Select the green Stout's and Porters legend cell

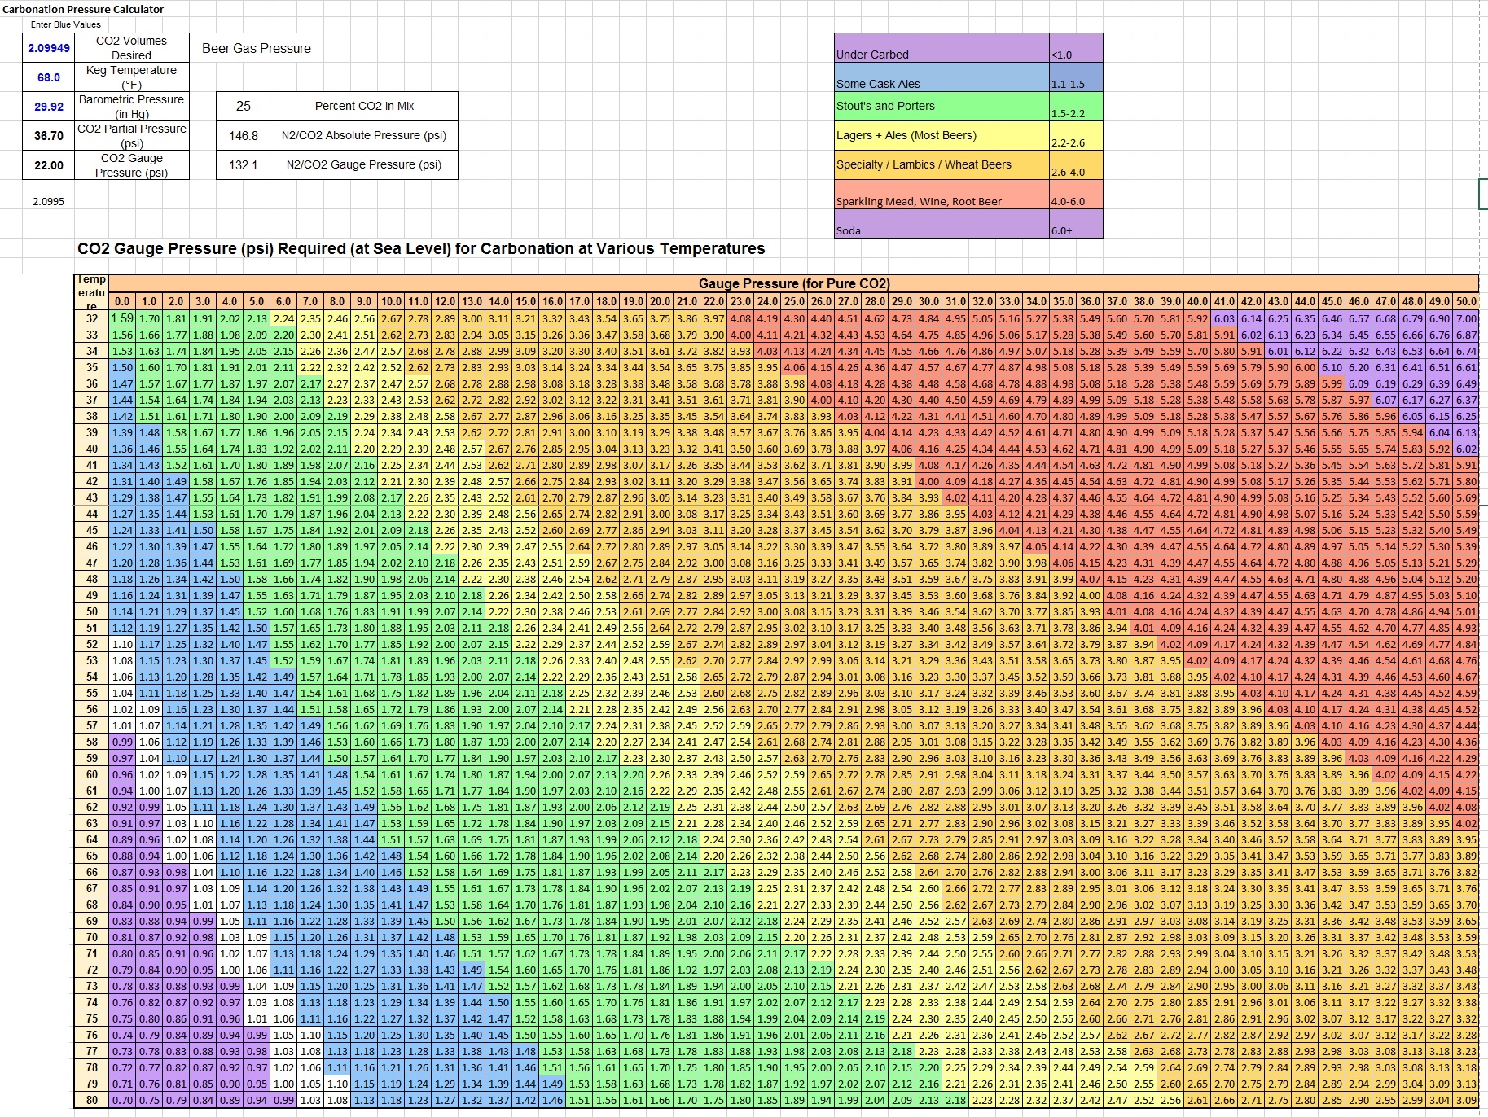[941, 106]
